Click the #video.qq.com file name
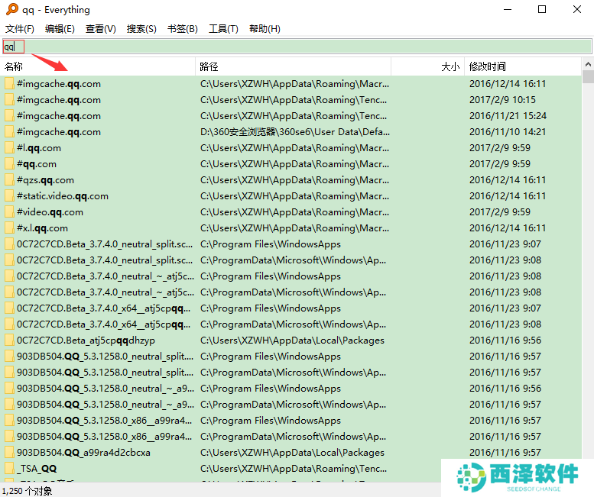The image size is (594, 497). point(50,211)
